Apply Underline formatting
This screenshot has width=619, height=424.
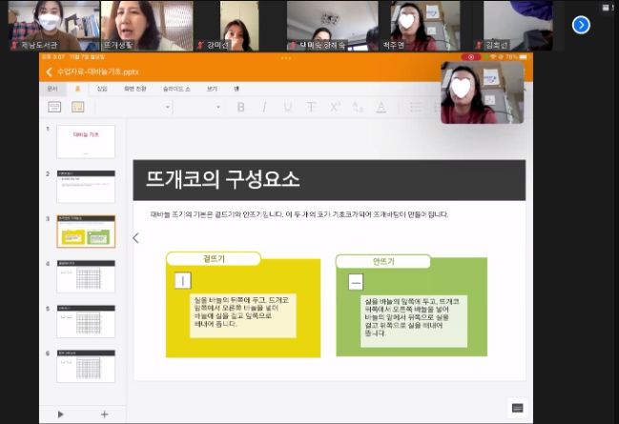(x=287, y=107)
